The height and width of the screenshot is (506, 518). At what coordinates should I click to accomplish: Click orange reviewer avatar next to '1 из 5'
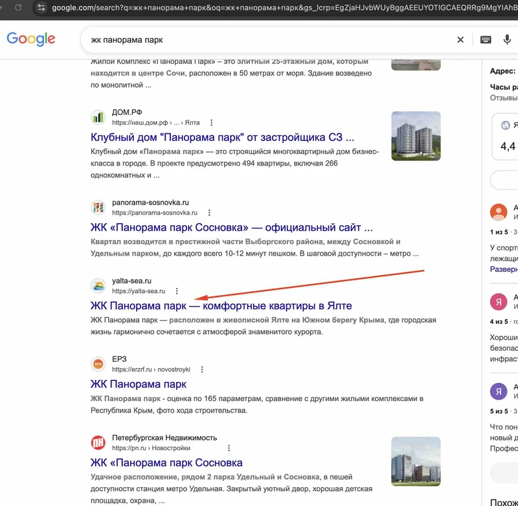[x=498, y=212]
